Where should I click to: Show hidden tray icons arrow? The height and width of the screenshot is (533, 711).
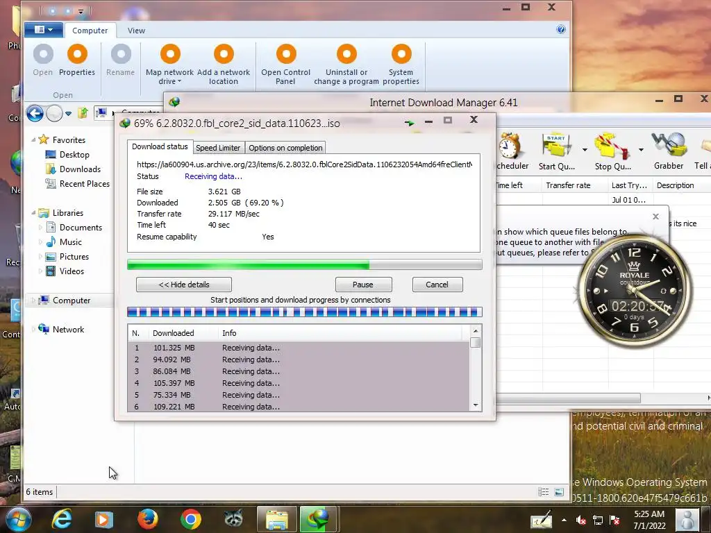coord(564,520)
